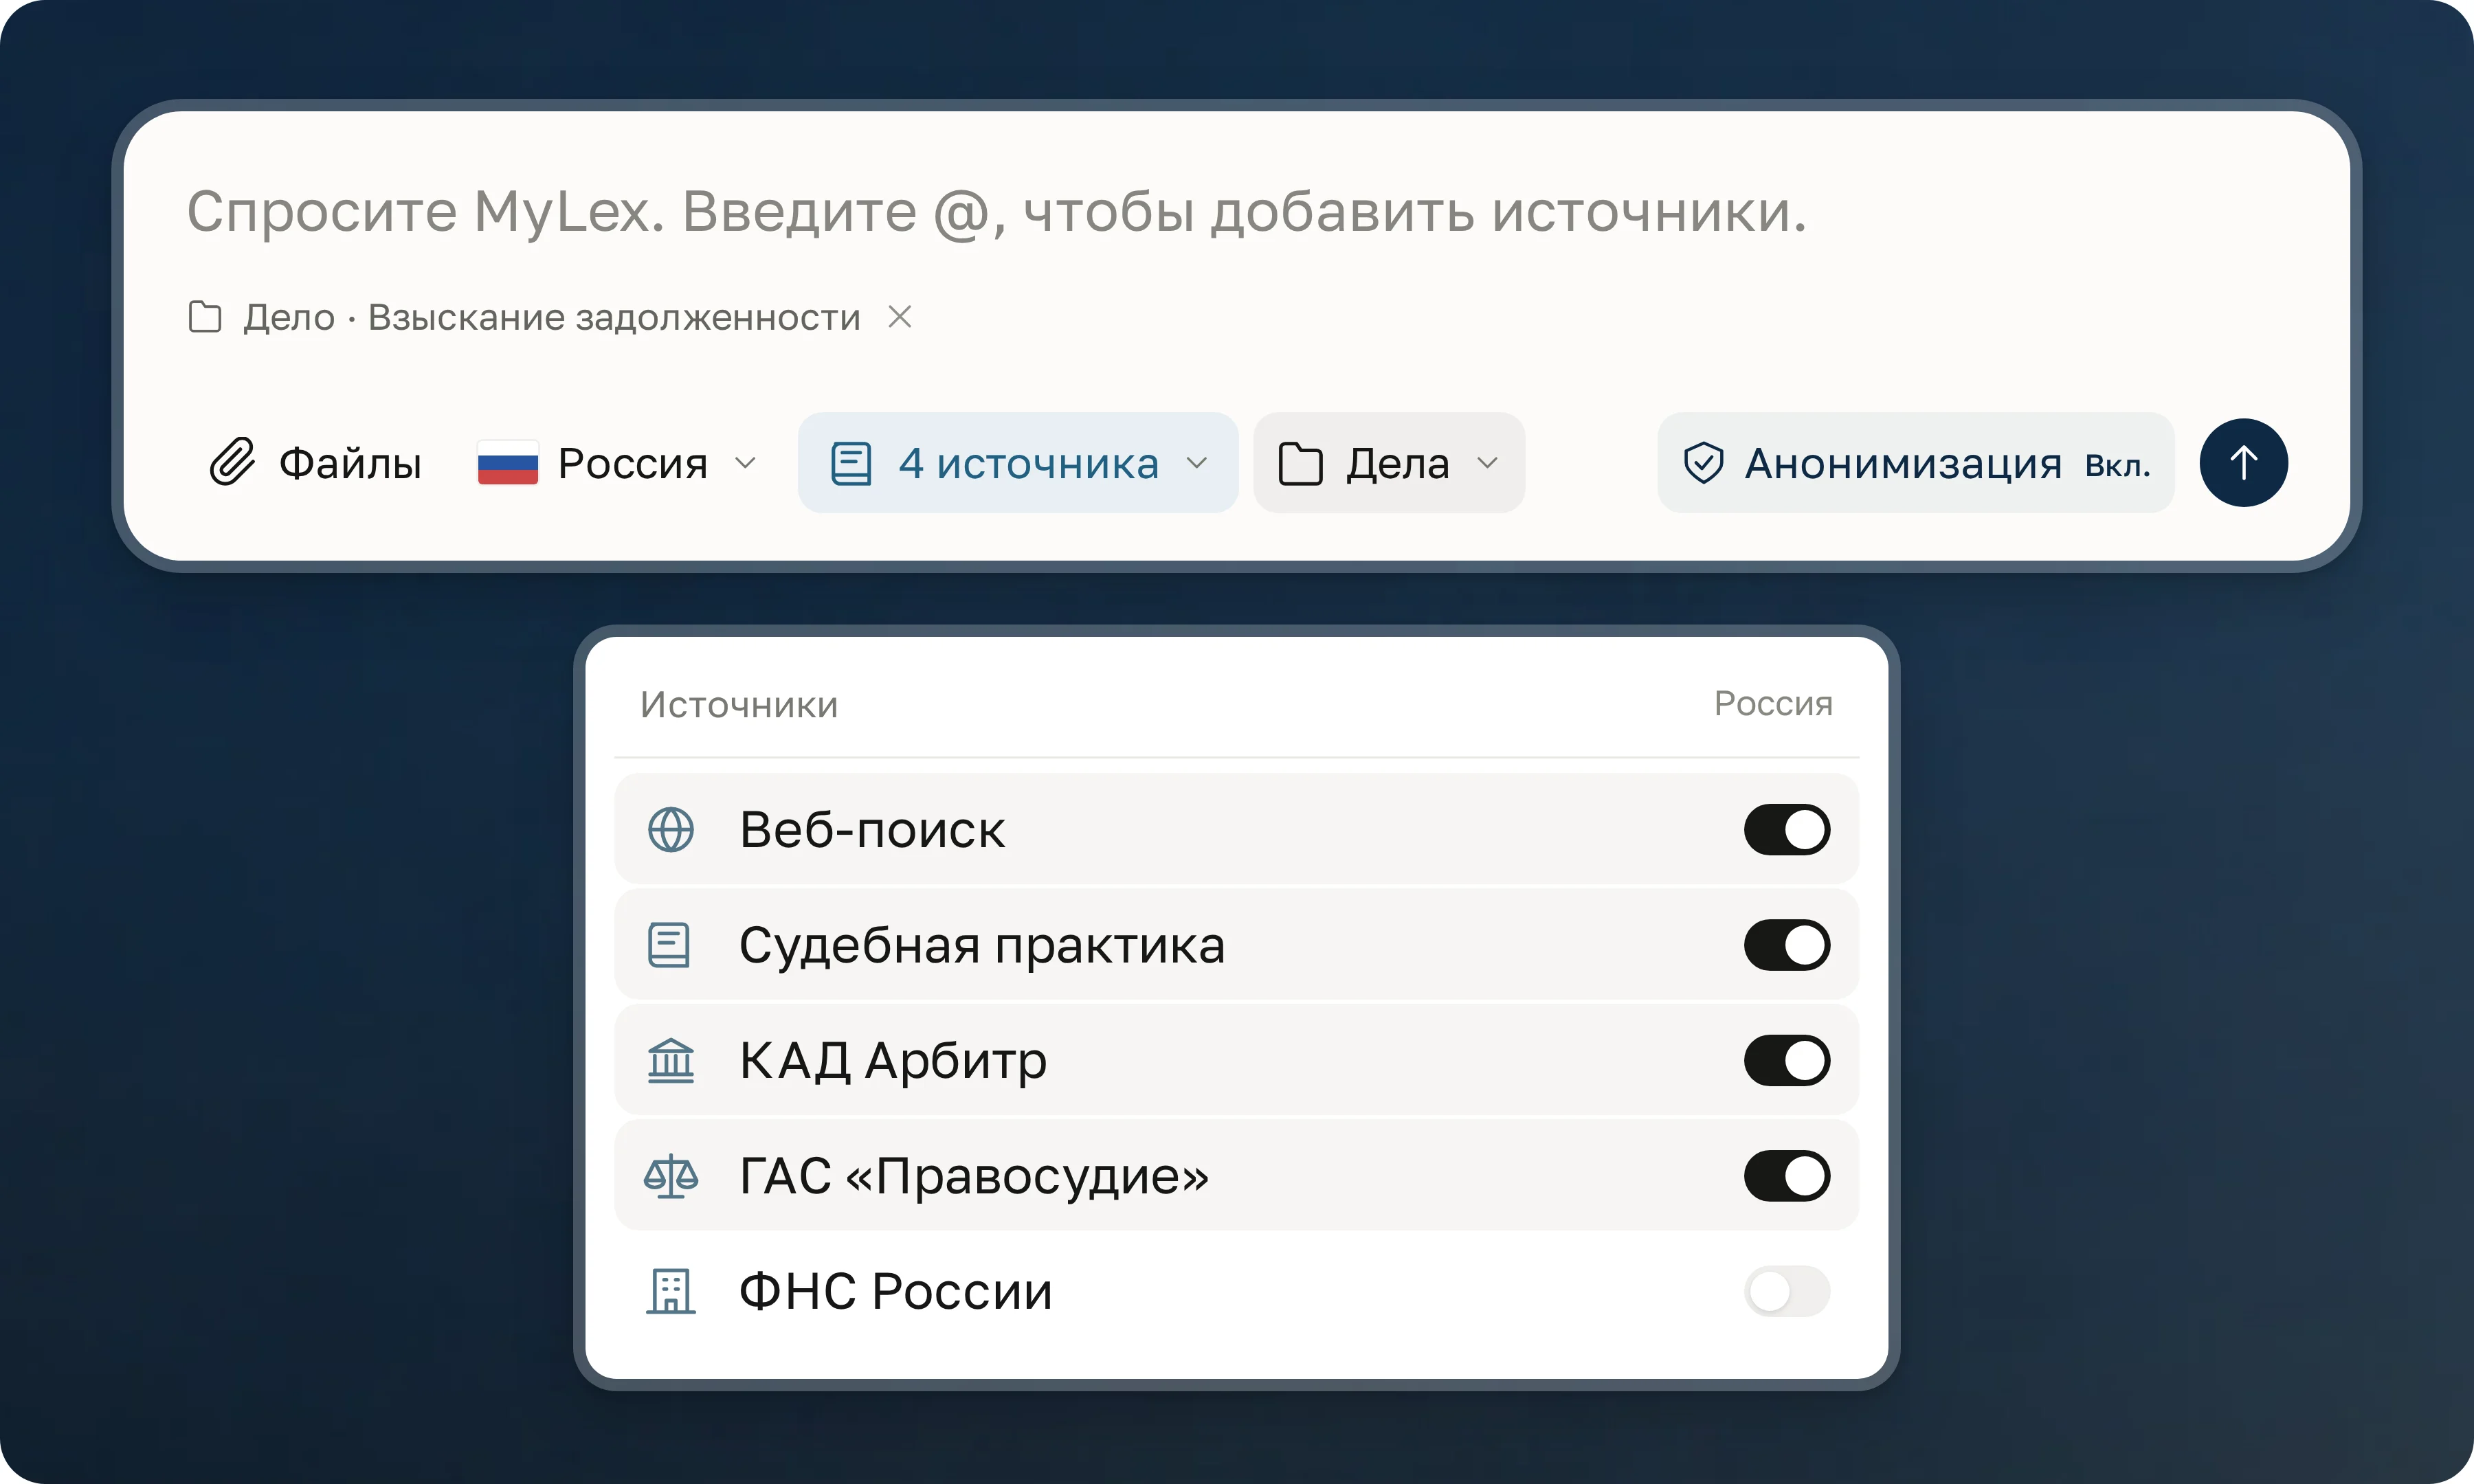Click the sources book icon in toolbar
The height and width of the screenshot is (1484, 2474).
[851, 464]
